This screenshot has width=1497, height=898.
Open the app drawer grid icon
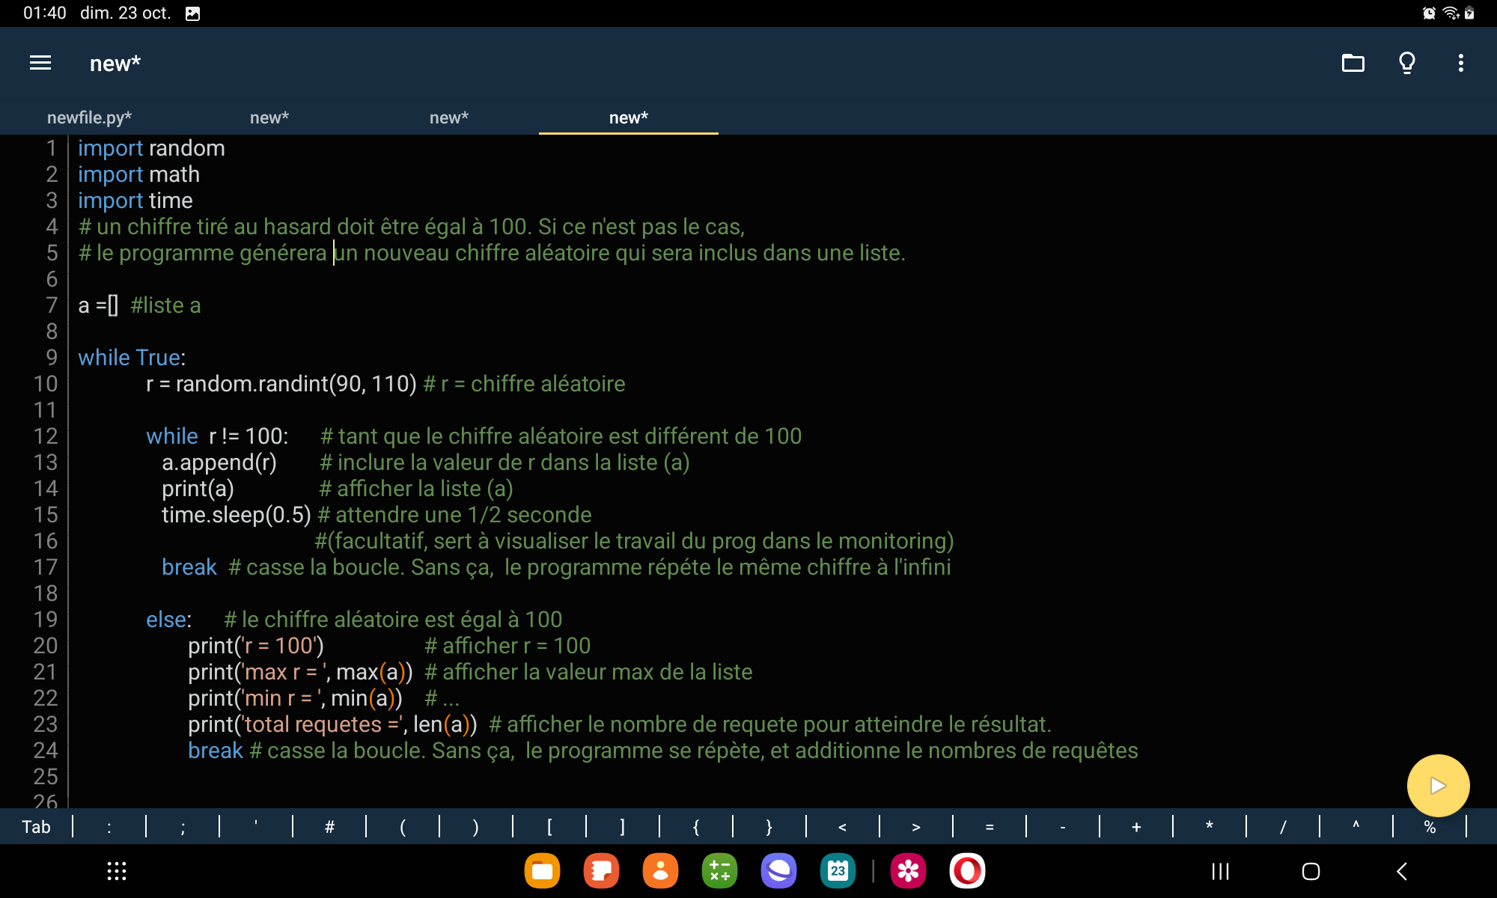116,871
